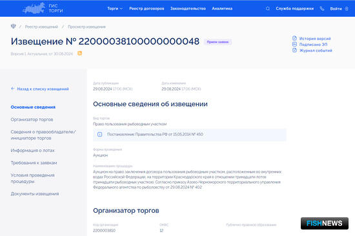Click the info icon beside Постановление Правительства
Screen dimensions: 355x236
pyautogui.click(x=99, y=134)
